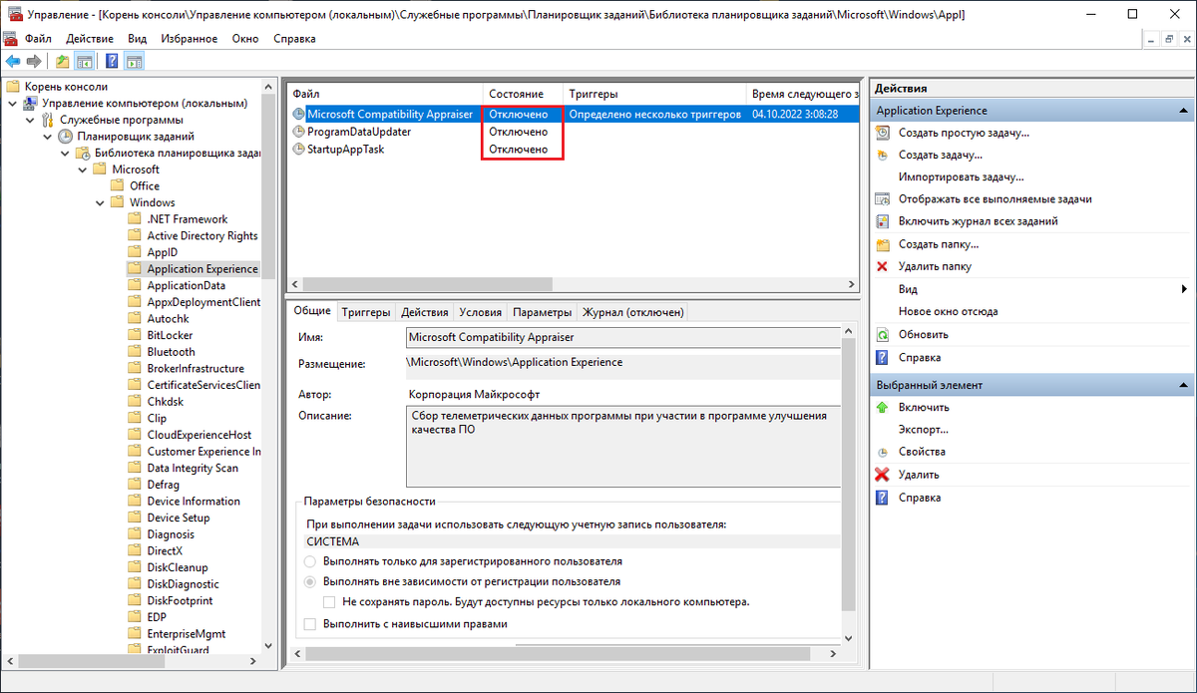1197x693 pixels.
Task: Toggle the action pane toolbar icon
Action: click(x=134, y=62)
